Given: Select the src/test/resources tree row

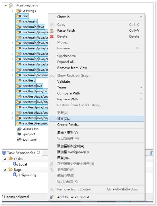Looking at the screenshot, I should click(x=32, y=123).
